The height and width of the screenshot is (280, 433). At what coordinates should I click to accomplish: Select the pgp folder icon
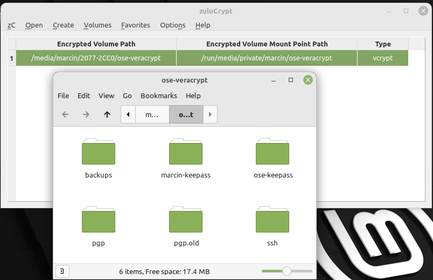tap(99, 220)
